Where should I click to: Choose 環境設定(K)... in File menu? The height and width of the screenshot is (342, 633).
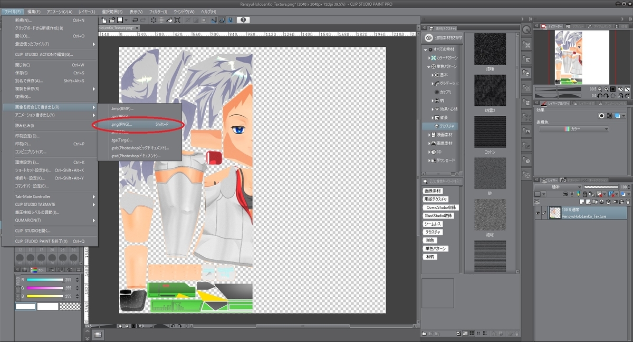pyautogui.click(x=50, y=162)
